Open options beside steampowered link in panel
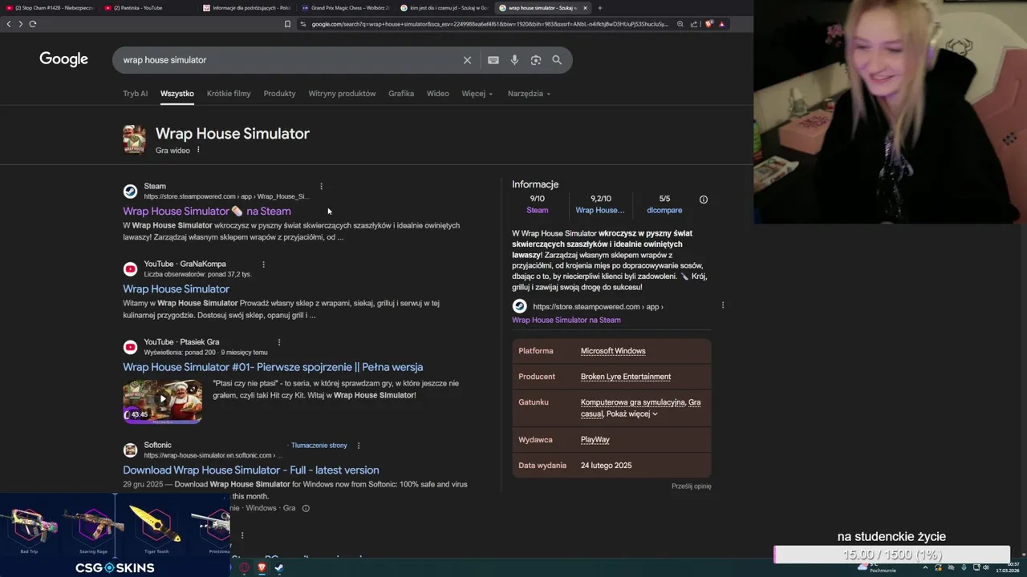This screenshot has width=1027, height=577. coord(723,305)
